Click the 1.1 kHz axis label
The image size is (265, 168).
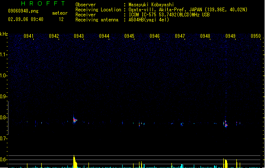click(3, 55)
